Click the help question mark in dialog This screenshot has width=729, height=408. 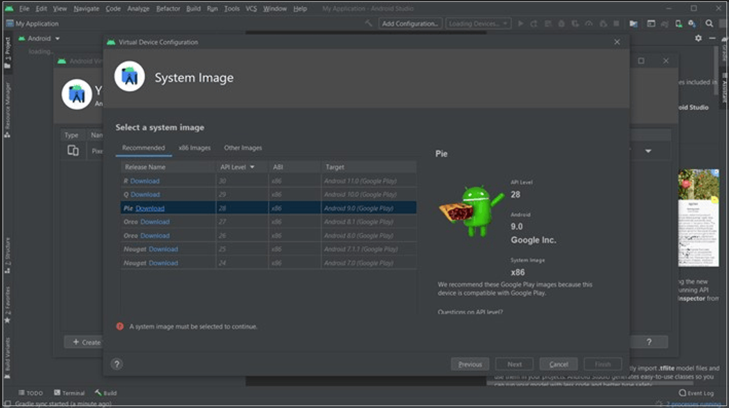[x=116, y=364]
